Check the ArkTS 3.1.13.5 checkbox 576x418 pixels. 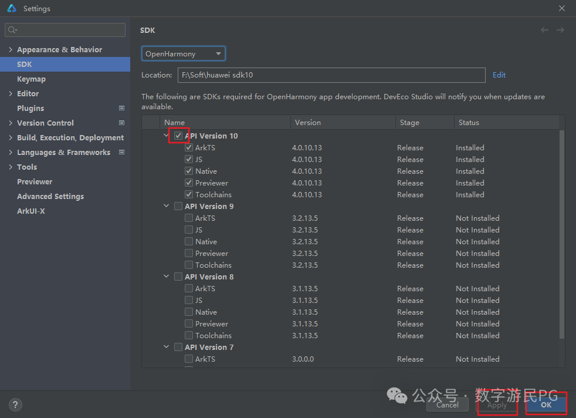tap(189, 289)
